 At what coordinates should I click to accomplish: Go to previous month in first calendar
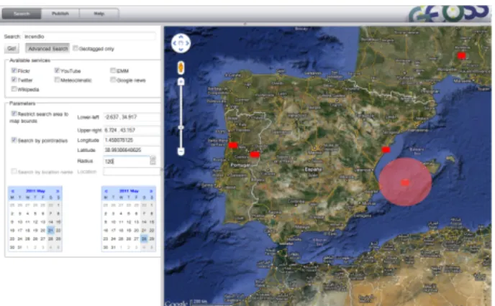[x=13, y=191]
